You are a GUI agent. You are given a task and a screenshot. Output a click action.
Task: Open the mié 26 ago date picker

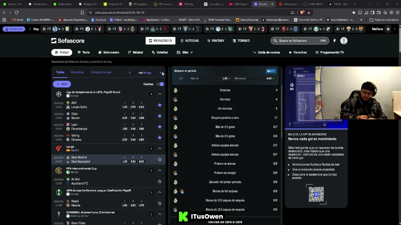tap(145, 73)
